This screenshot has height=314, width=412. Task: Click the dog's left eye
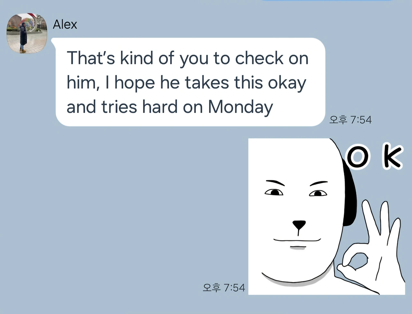coord(274,192)
